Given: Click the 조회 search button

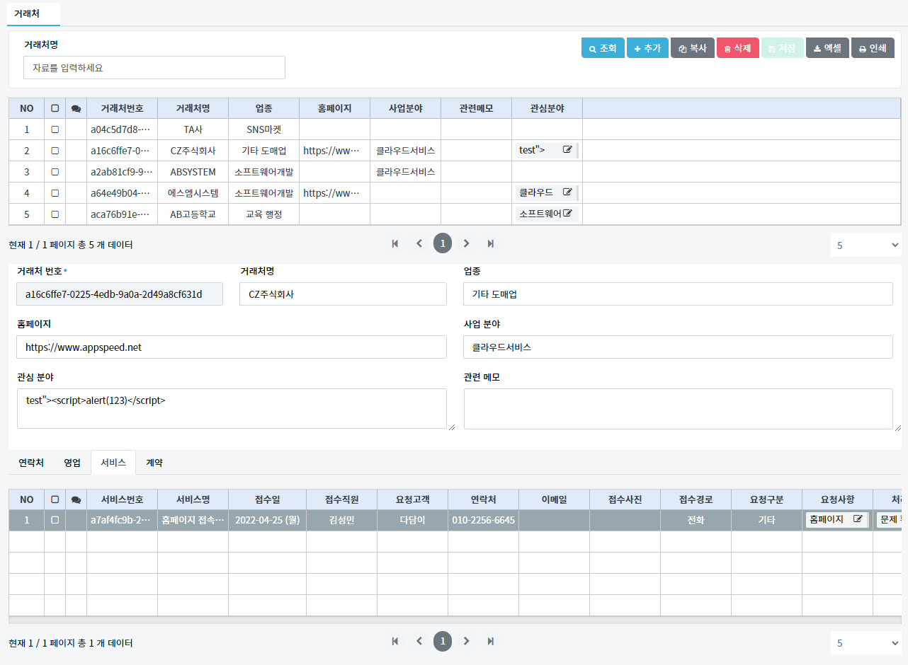Looking at the screenshot, I should [x=603, y=48].
